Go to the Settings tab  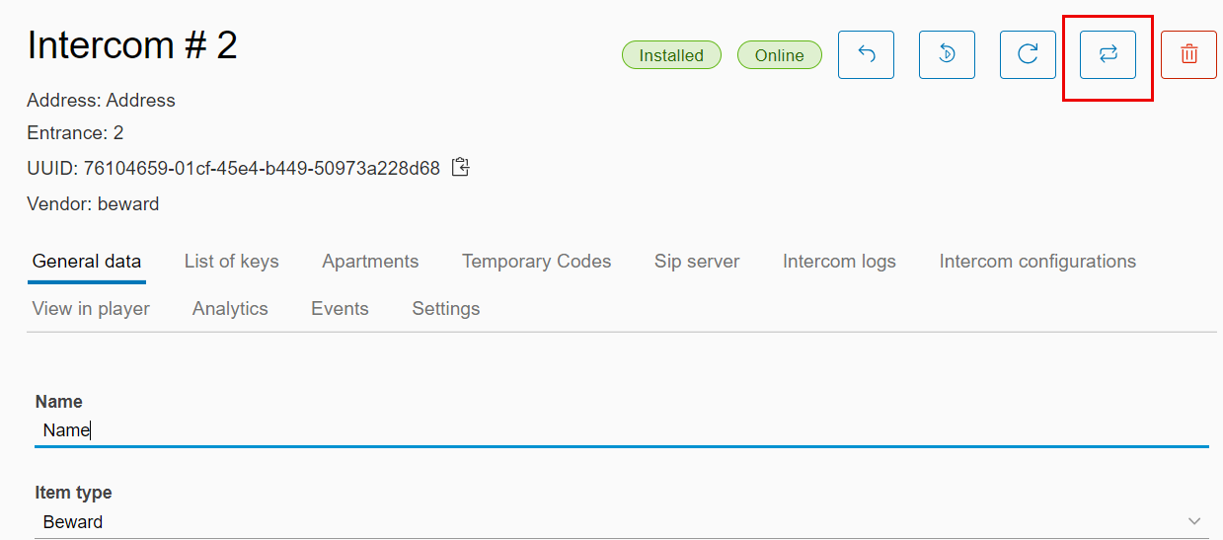pos(445,309)
